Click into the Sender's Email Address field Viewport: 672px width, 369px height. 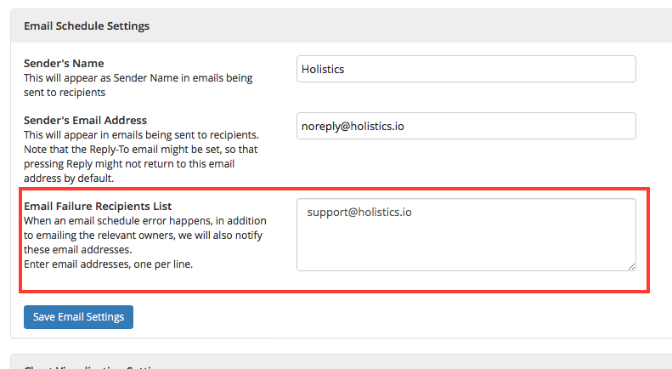point(466,126)
